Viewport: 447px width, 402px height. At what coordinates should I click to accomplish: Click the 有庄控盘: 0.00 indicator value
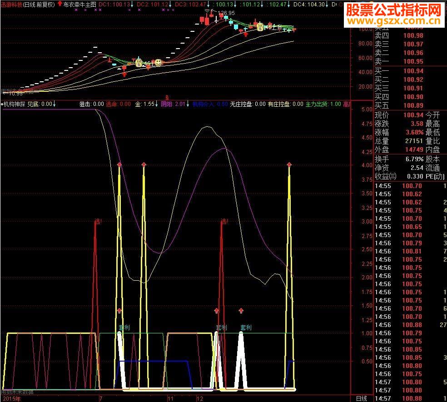coord(285,104)
